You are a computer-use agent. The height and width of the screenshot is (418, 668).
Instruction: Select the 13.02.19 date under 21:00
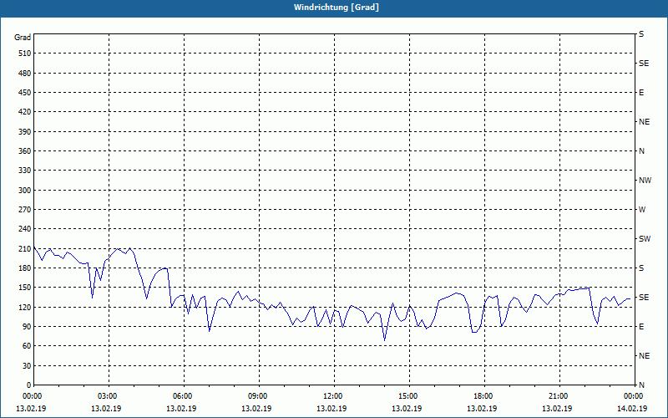coord(557,409)
